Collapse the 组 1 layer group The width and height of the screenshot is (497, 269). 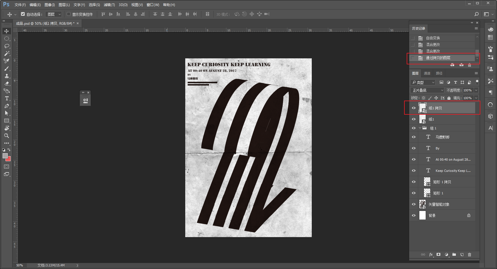420,128
